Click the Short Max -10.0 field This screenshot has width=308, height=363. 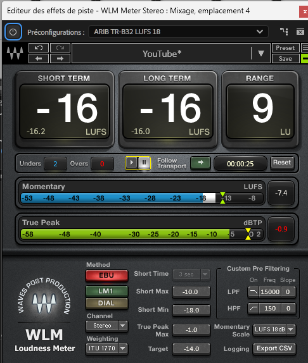tap(191, 292)
